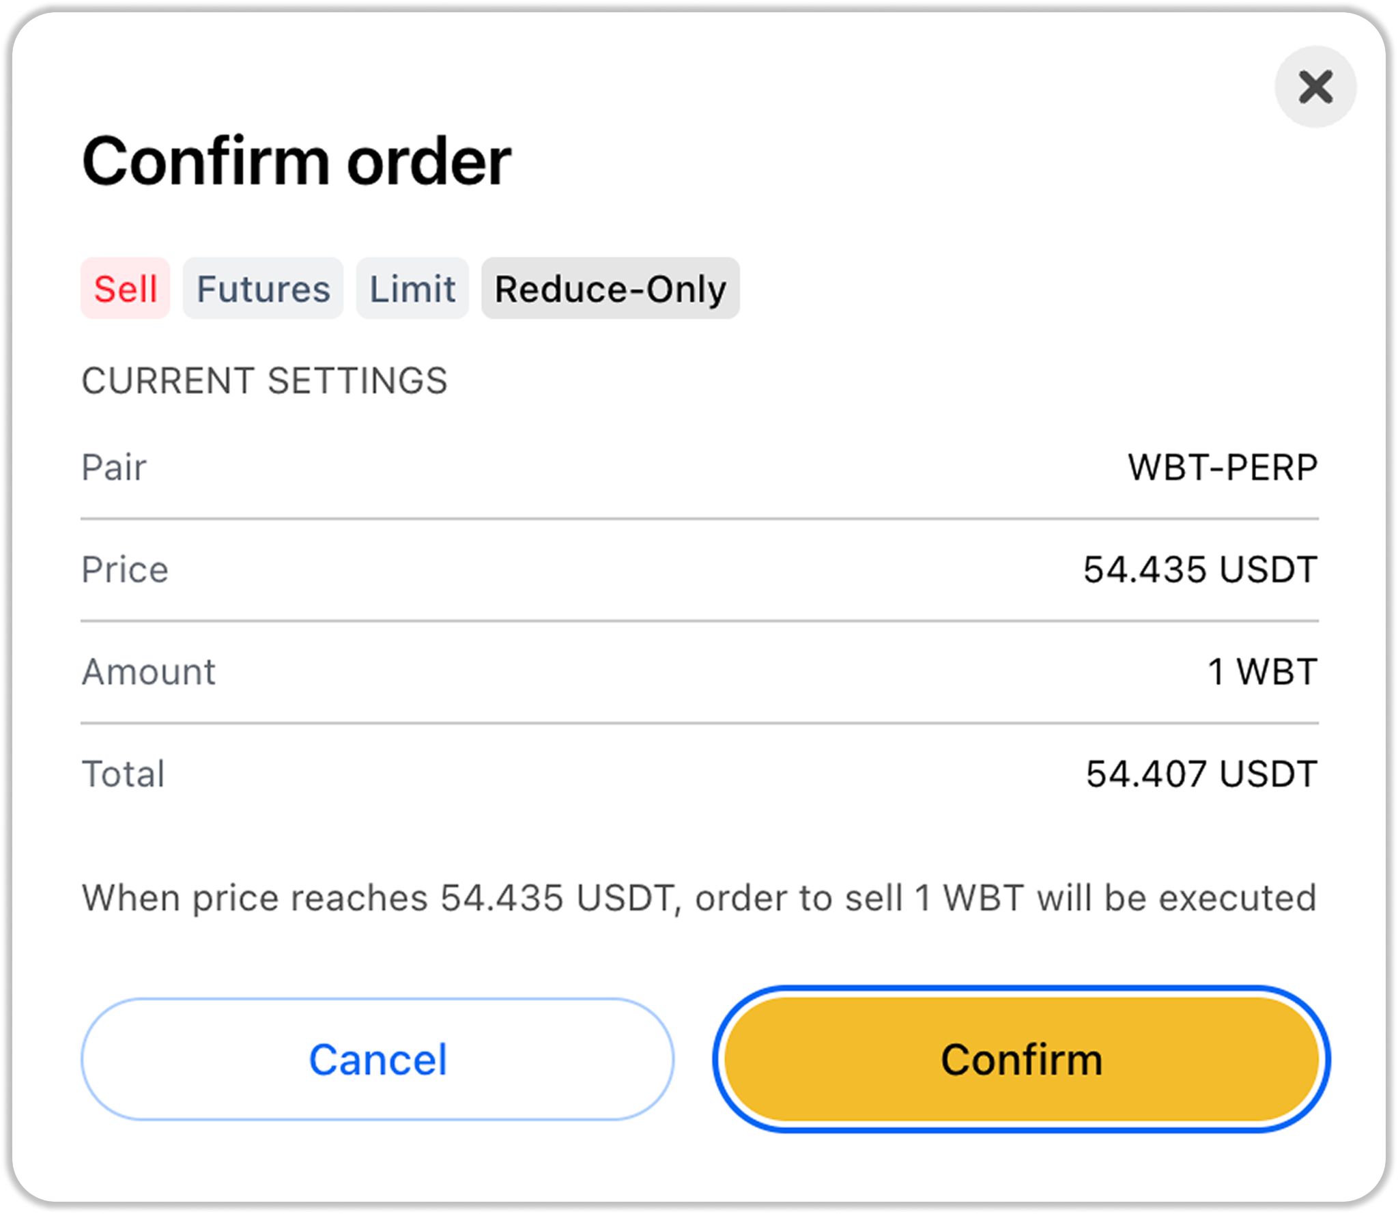1398x1214 pixels.
Task: Click the Amount label
Action: 149,672
